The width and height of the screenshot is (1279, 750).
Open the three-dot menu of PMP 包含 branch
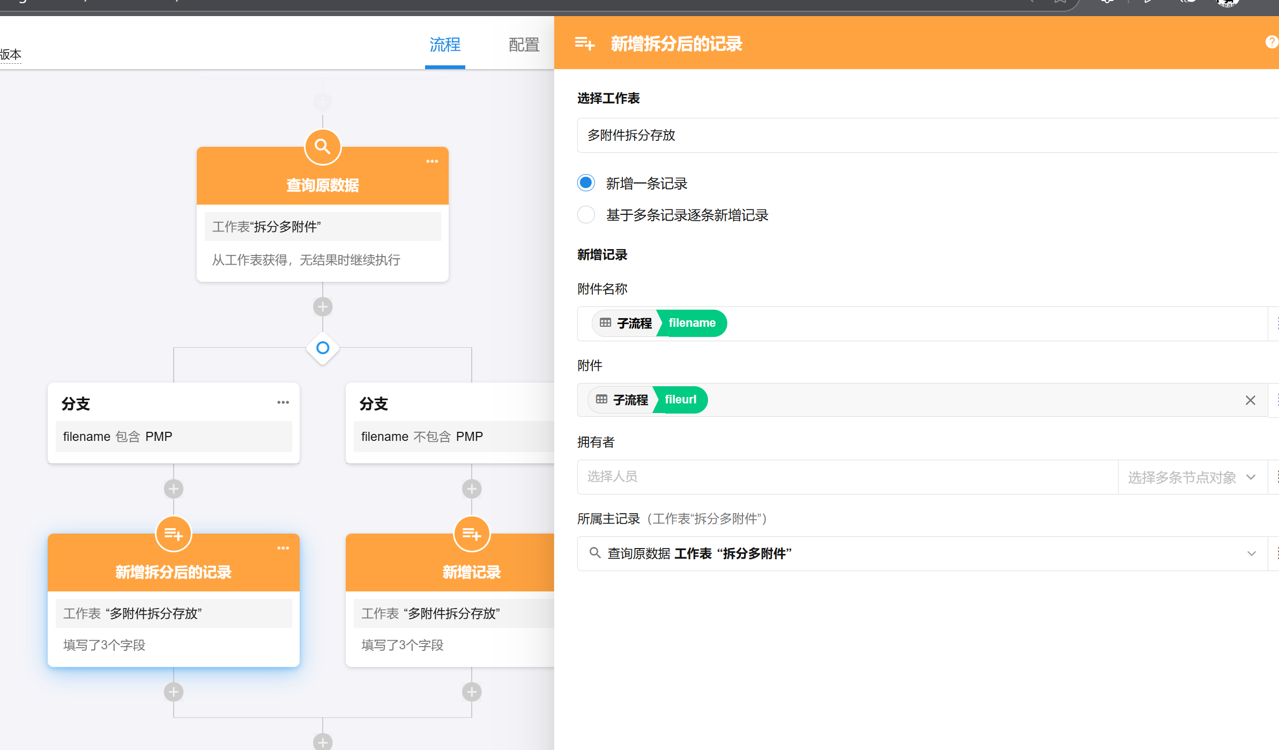283,402
